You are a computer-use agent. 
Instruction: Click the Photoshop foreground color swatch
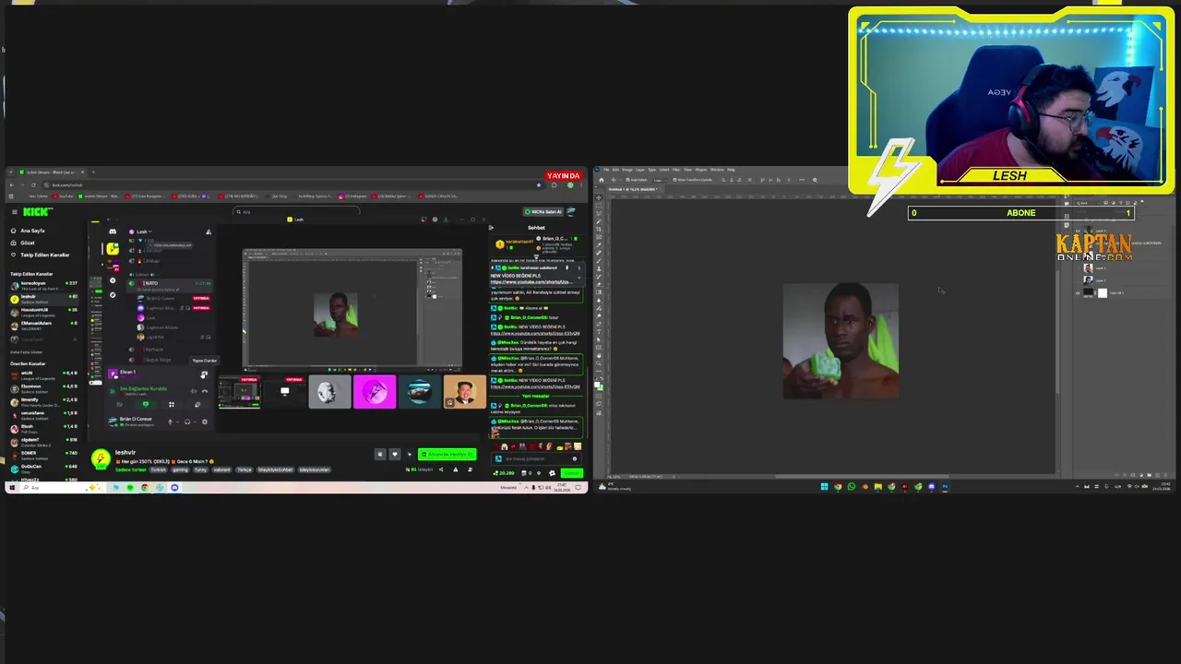point(597,385)
